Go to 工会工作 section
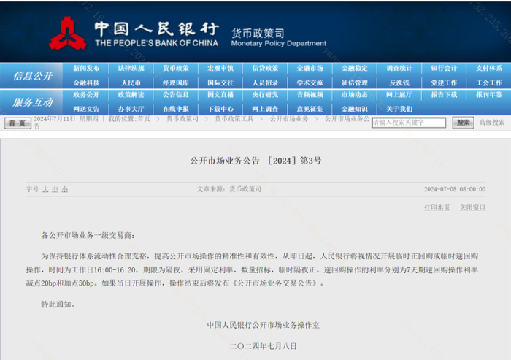The width and height of the screenshot is (511, 360). (489, 83)
